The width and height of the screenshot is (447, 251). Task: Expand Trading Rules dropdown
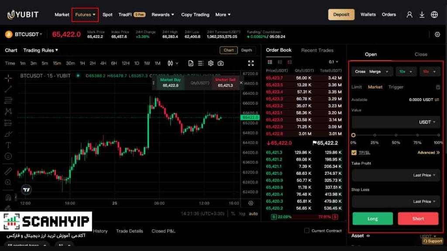point(41,50)
